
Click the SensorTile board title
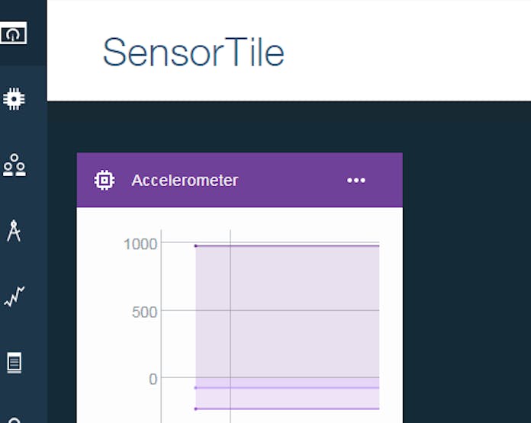tap(193, 53)
